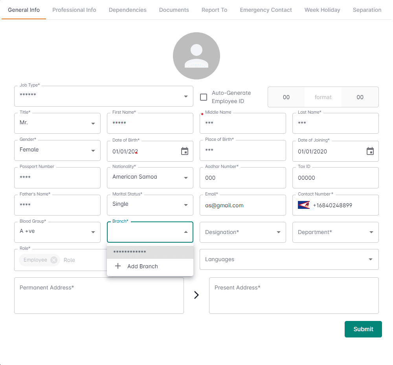
Task: Click the Submit button
Action: click(363, 329)
